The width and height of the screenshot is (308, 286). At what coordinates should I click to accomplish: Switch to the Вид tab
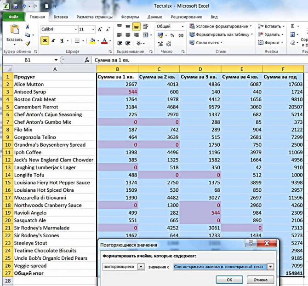[x=214, y=17]
